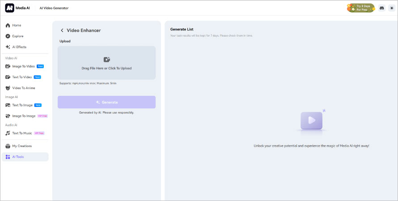
Task: Click the play video placeholder thumbnail
Action: click(312, 120)
